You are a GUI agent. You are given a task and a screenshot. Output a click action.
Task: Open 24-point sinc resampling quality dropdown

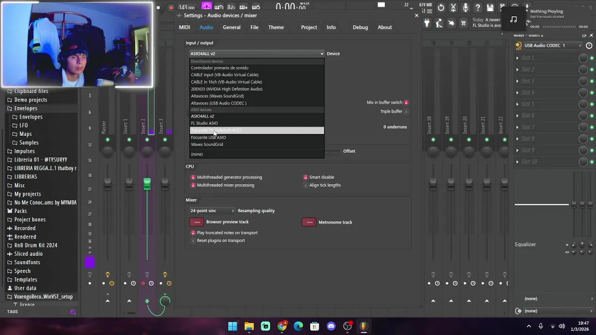click(x=212, y=211)
